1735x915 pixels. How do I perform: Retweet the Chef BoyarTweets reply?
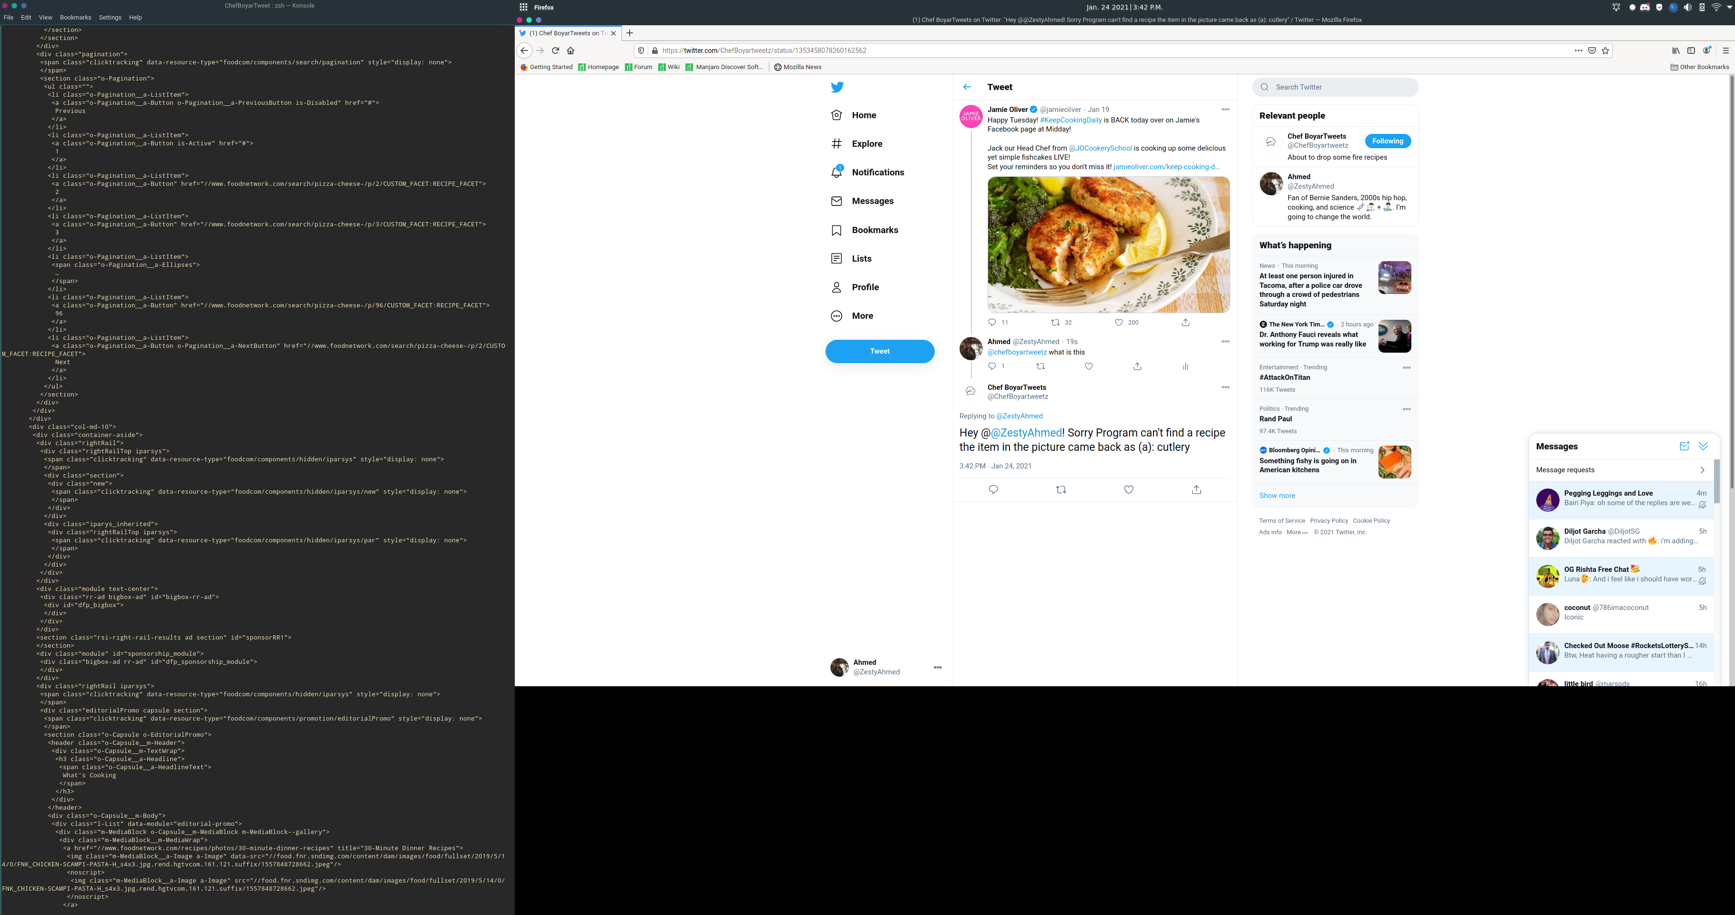tap(1061, 489)
